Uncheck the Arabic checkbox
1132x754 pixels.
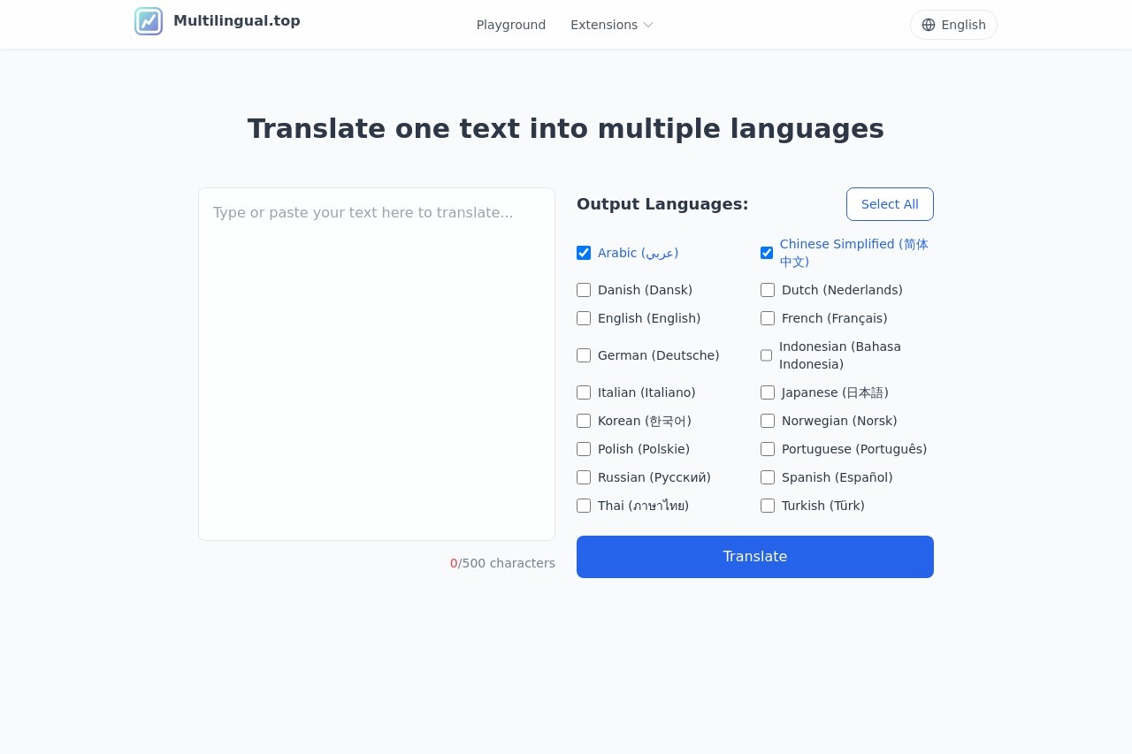584,253
